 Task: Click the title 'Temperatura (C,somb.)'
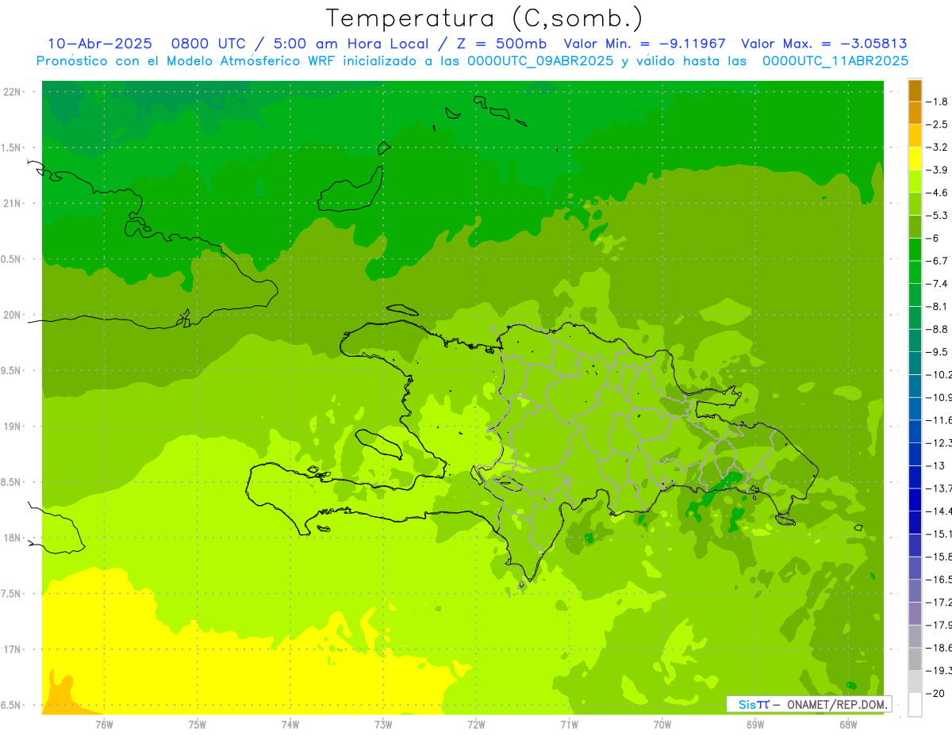(484, 18)
